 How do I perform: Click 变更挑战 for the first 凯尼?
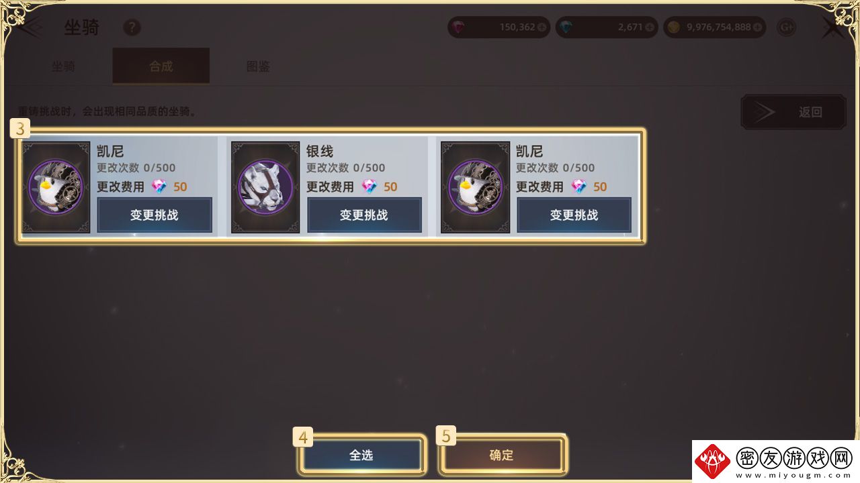pyautogui.click(x=155, y=215)
